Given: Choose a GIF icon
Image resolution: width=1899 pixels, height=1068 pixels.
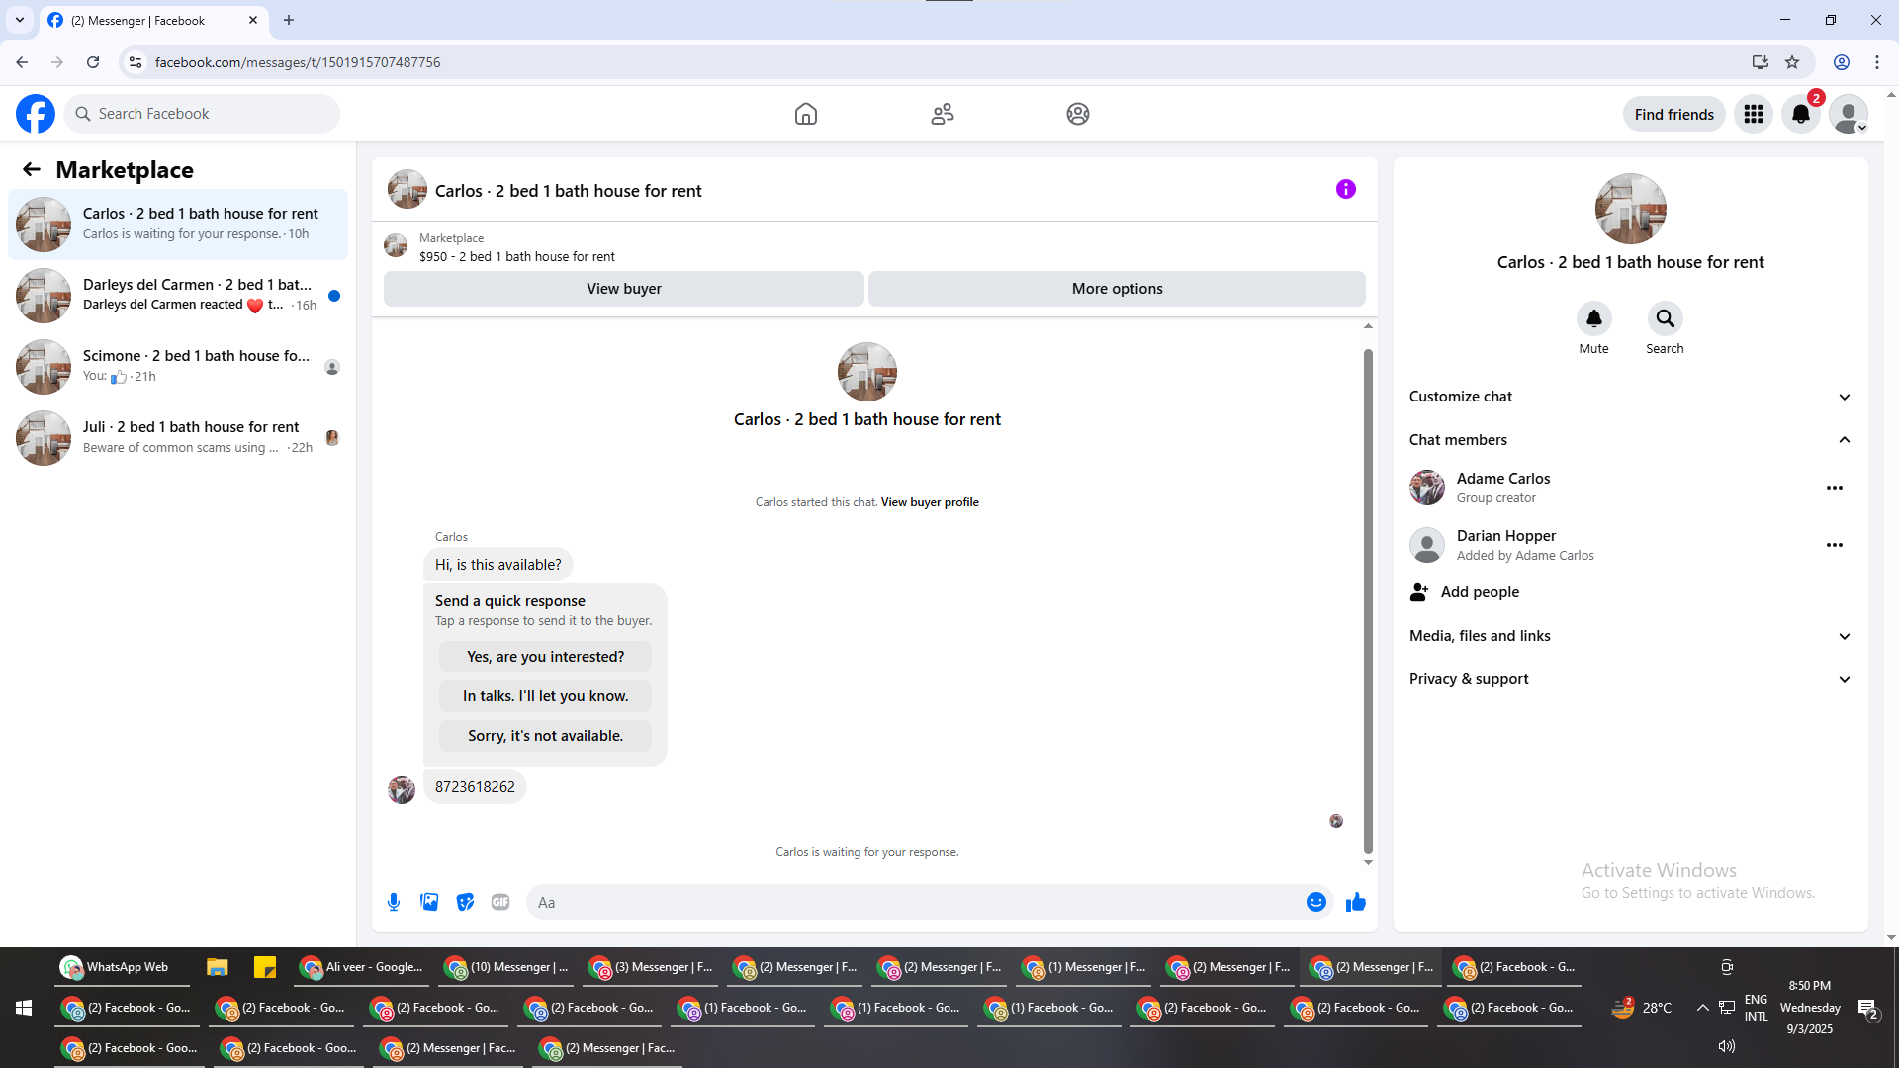Looking at the screenshot, I should pos(500,902).
